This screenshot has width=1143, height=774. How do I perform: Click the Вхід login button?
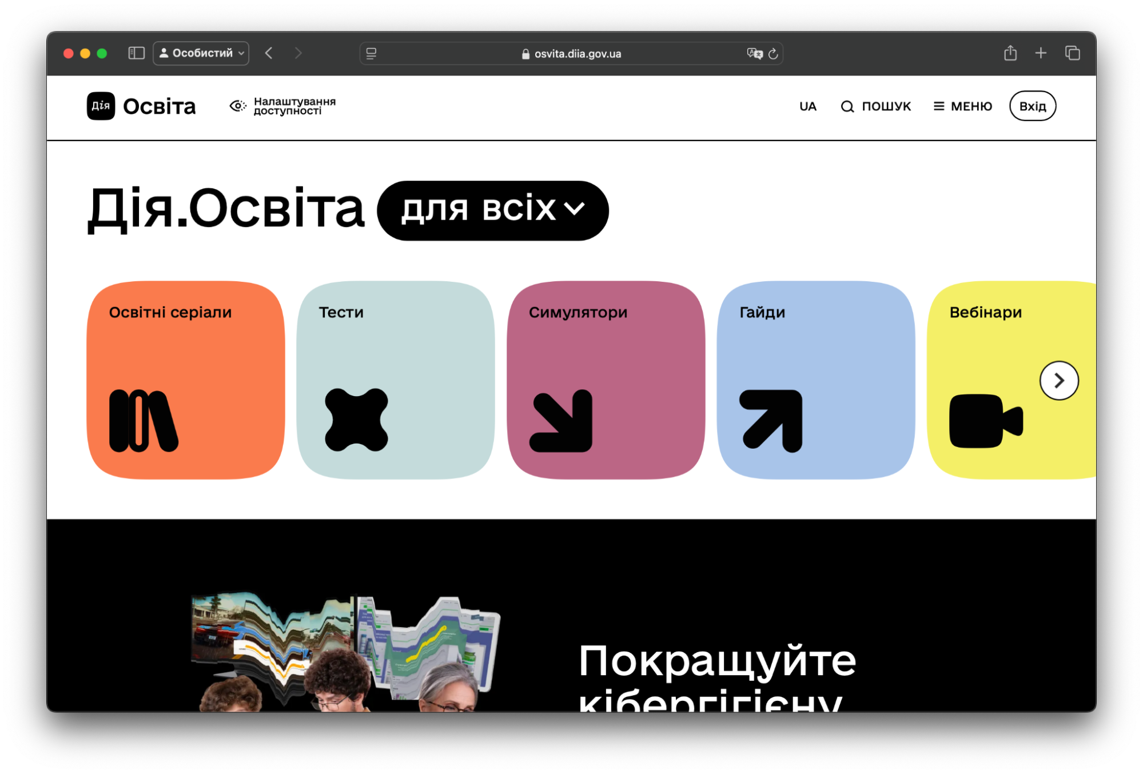(1033, 106)
